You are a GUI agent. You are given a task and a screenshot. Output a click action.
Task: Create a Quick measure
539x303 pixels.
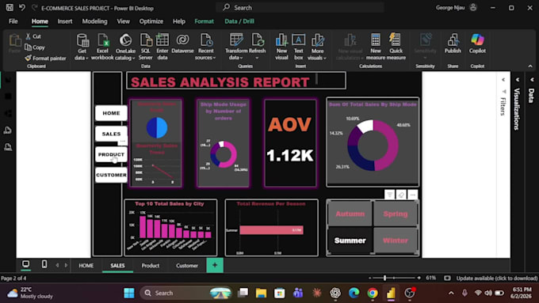click(396, 47)
